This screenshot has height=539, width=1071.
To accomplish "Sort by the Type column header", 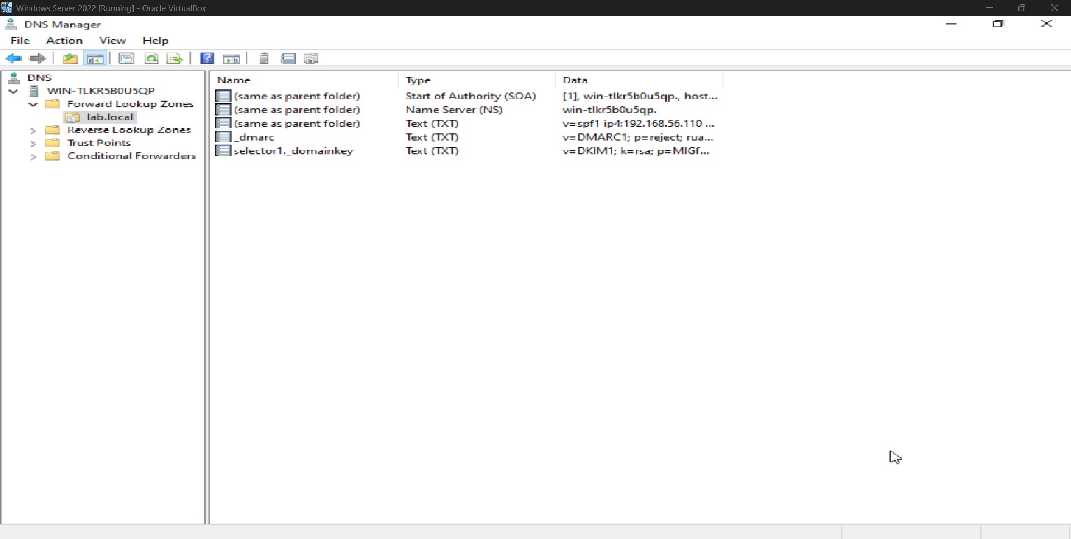I will 478,80.
